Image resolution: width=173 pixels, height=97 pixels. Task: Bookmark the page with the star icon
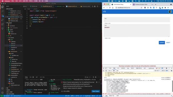[141, 8]
